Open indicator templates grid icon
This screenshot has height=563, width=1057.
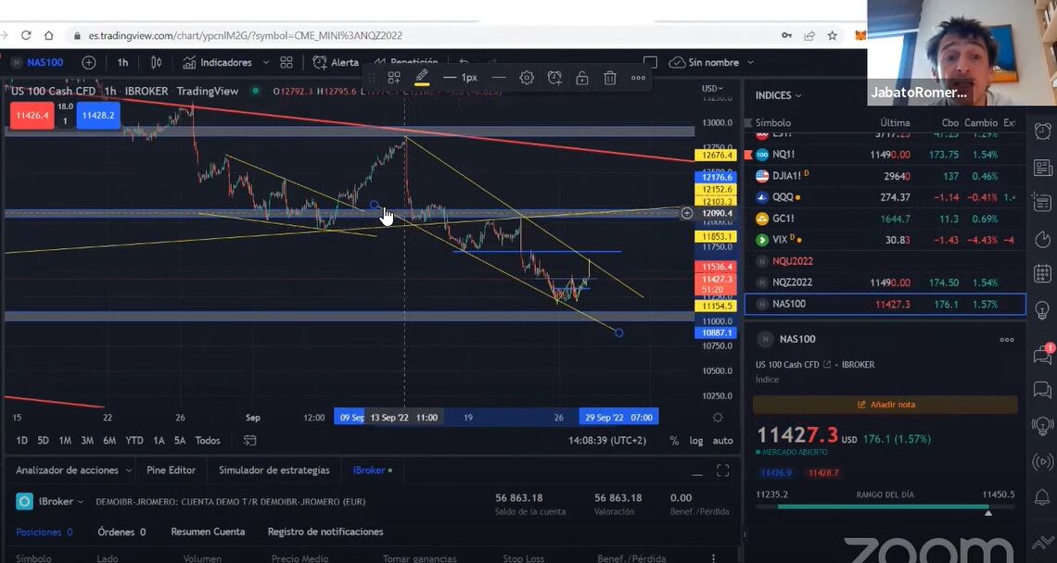click(287, 63)
